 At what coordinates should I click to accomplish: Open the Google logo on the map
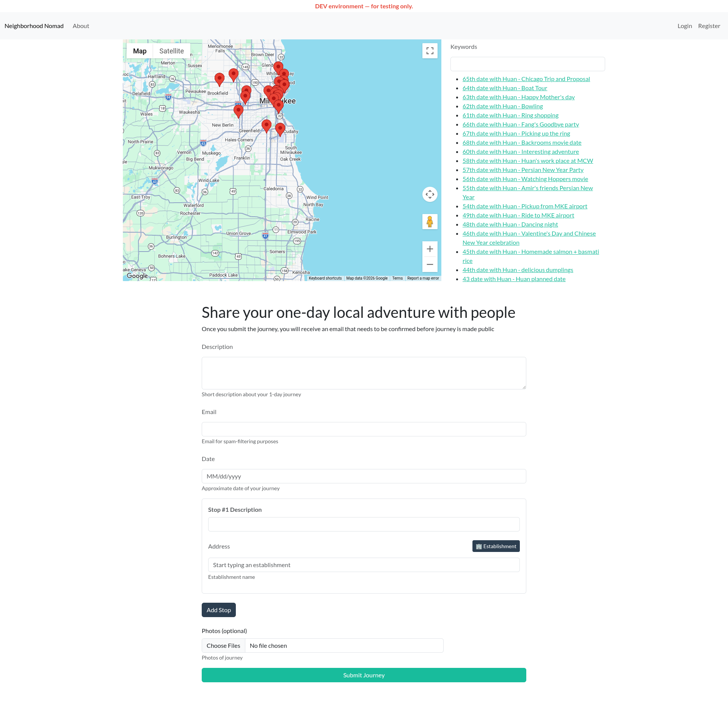click(137, 276)
